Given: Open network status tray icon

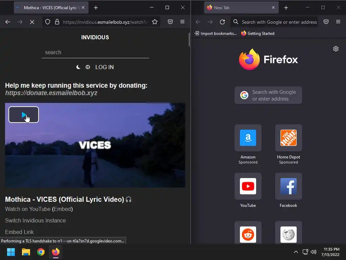Looking at the screenshot, I should coord(305,252).
